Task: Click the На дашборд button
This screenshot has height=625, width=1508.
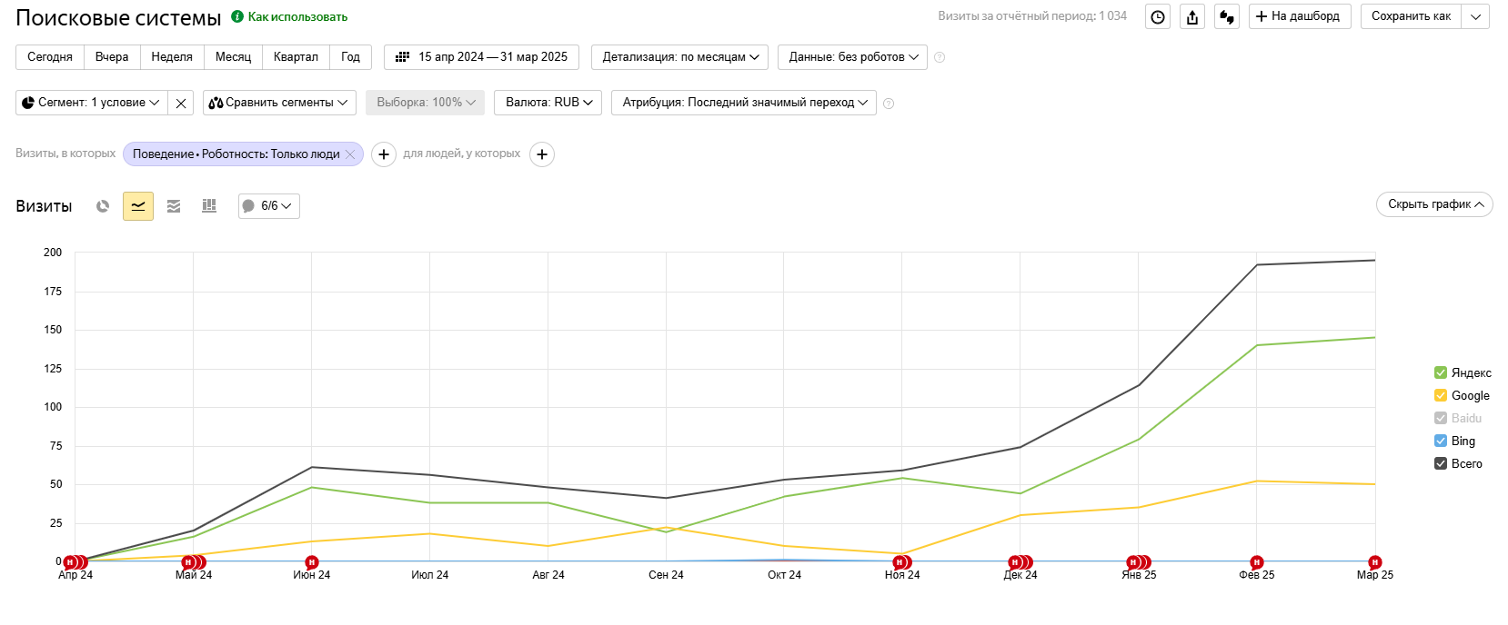Action: [1299, 16]
